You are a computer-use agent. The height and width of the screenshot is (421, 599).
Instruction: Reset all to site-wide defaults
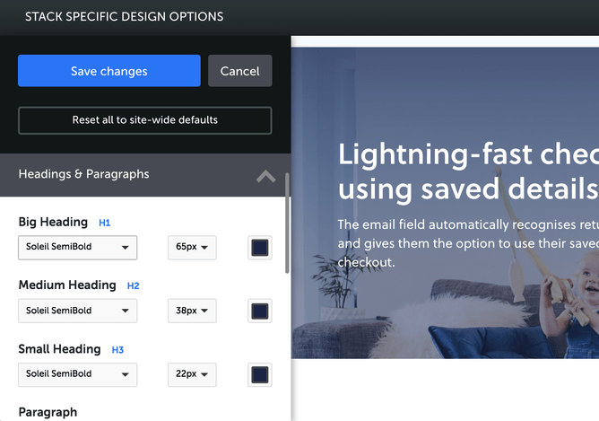[144, 120]
